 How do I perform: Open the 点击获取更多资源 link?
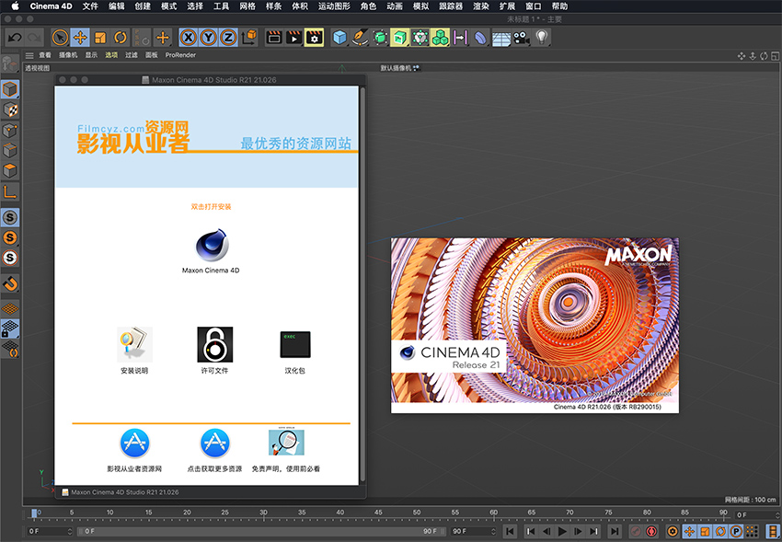[x=215, y=443]
